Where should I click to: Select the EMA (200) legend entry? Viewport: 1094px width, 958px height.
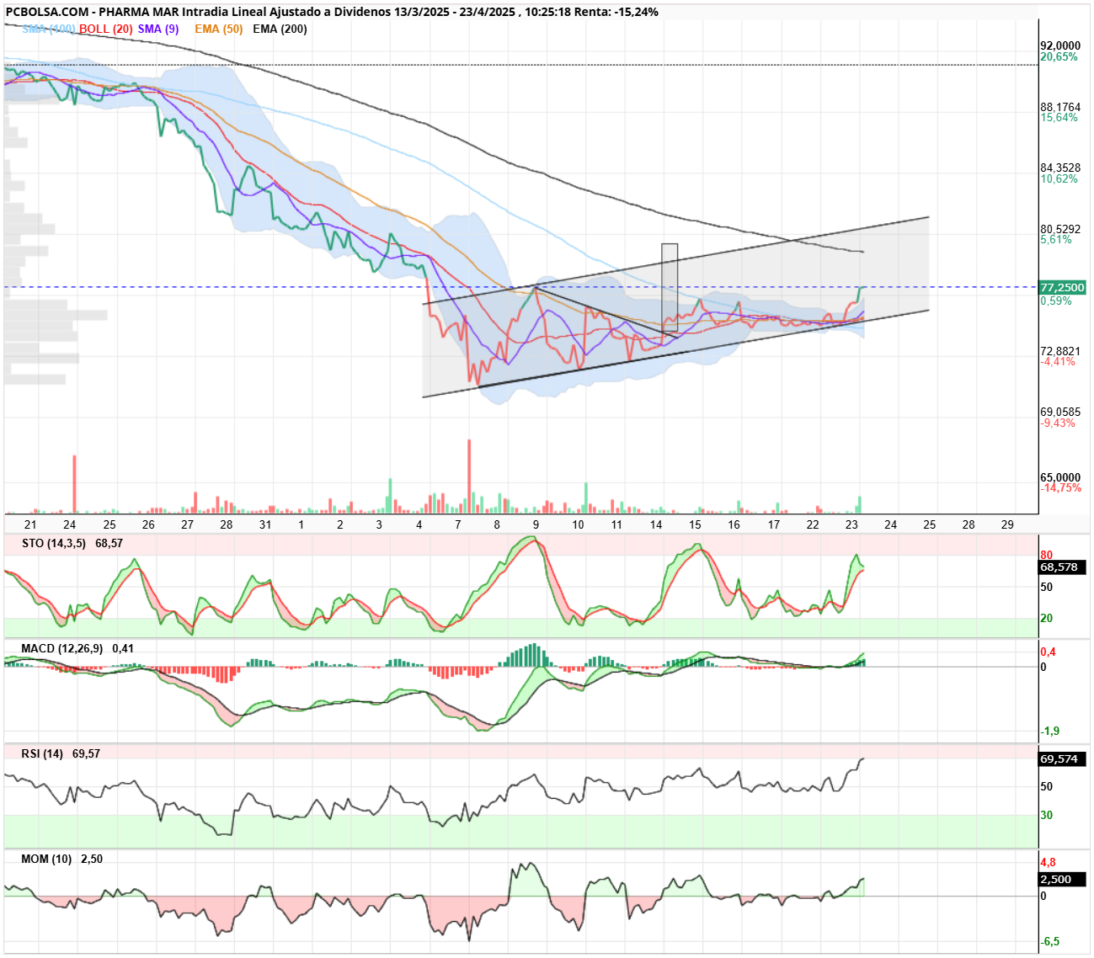point(280,29)
